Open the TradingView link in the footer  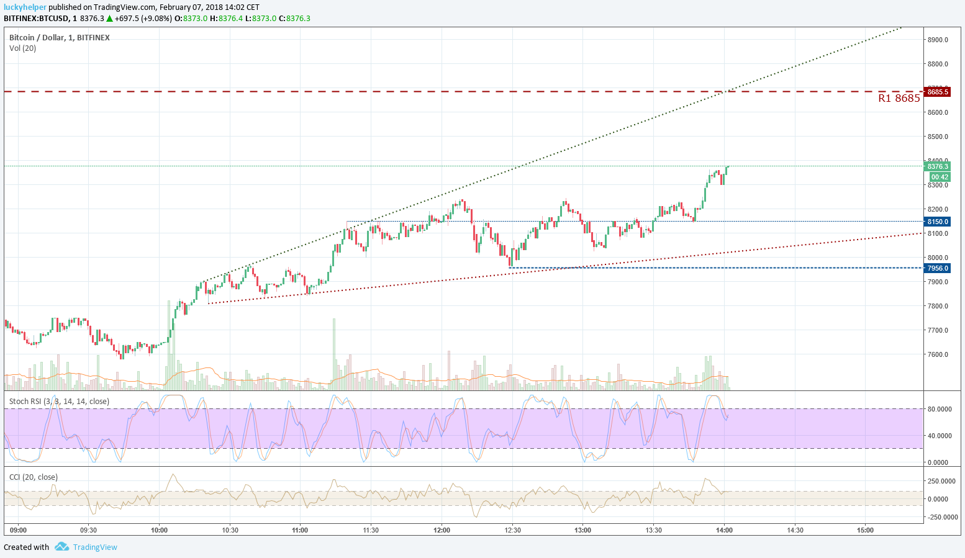coord(95,547)
